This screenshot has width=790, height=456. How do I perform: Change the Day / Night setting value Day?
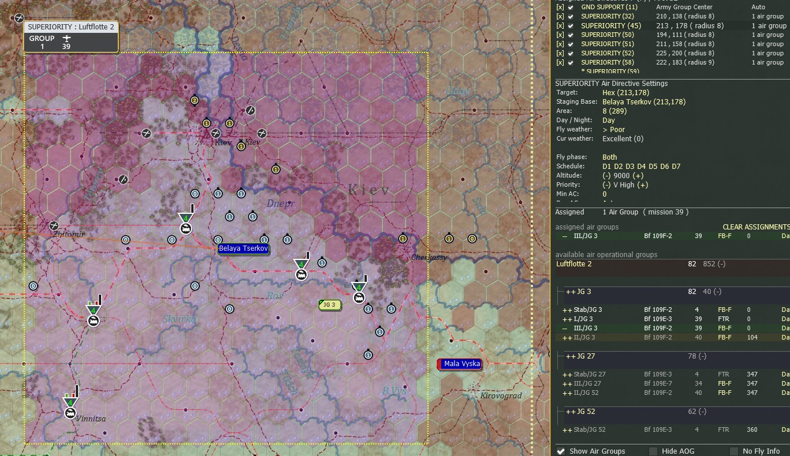pos(609,120)
